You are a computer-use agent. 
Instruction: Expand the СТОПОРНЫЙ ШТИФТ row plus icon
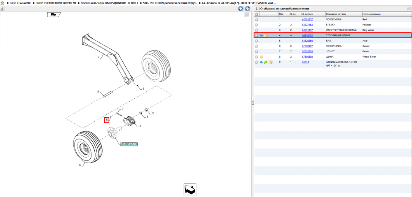tap(257, 35)
